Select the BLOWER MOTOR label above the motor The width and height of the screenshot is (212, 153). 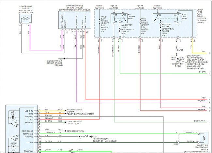click(26, 13)
